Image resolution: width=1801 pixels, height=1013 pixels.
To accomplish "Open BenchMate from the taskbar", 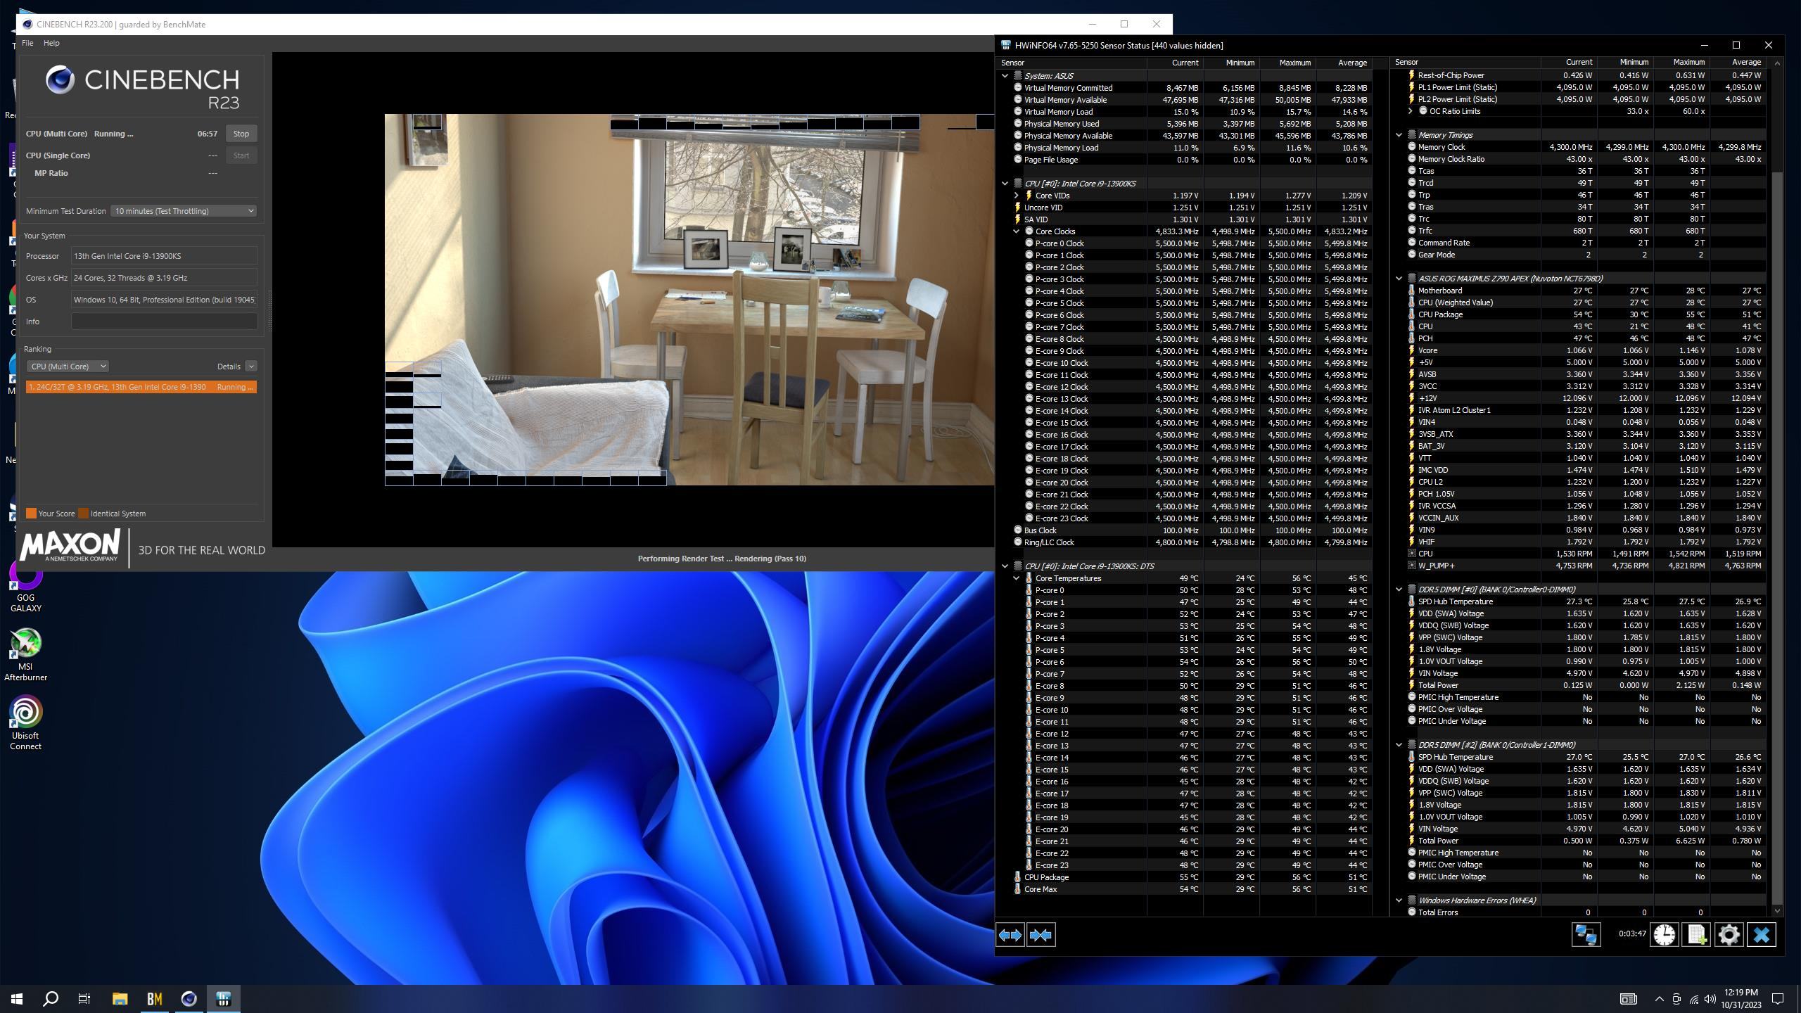I will [x=155, y=998].
